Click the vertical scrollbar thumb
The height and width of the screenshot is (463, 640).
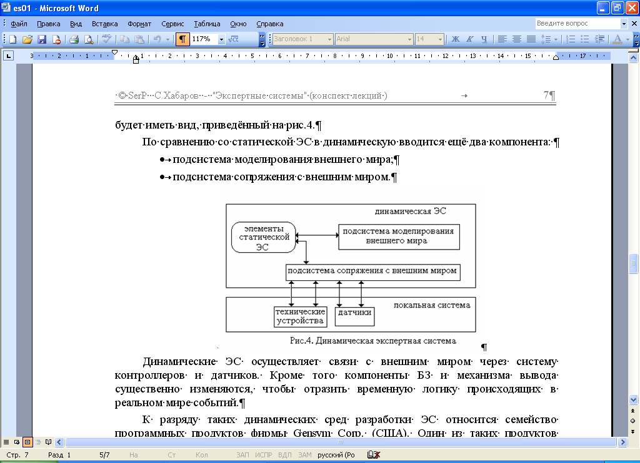click(633, 264)
